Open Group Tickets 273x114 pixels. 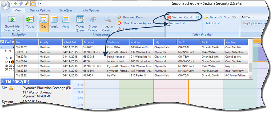pyautogui.click(x=92, y=23)
